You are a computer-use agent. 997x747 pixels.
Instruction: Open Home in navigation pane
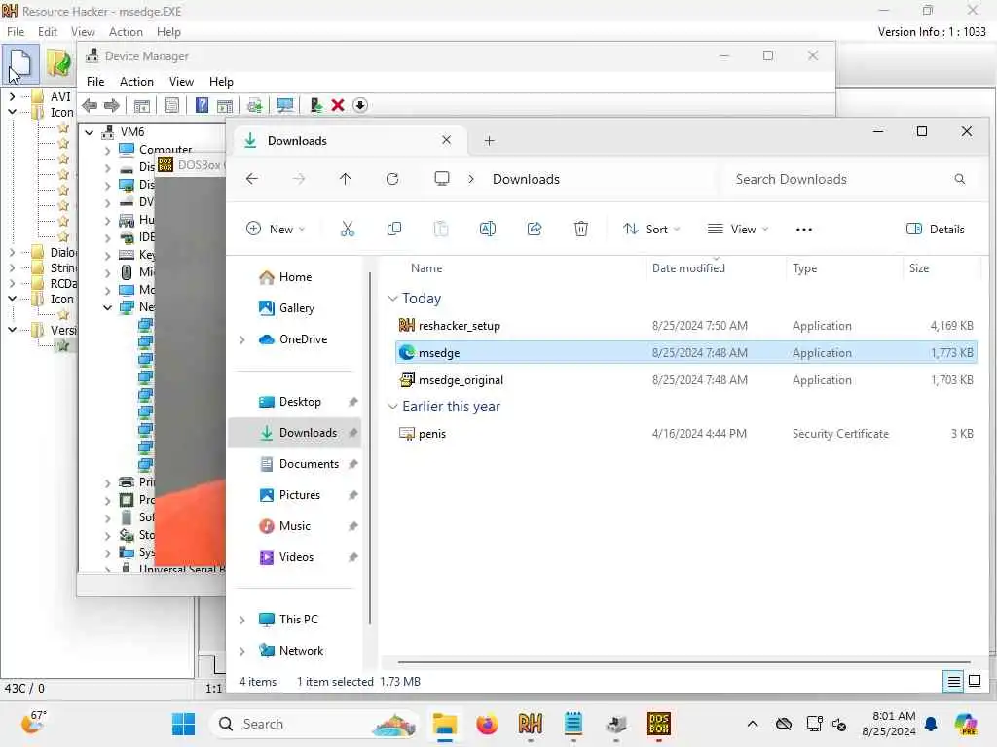(296, 277)
